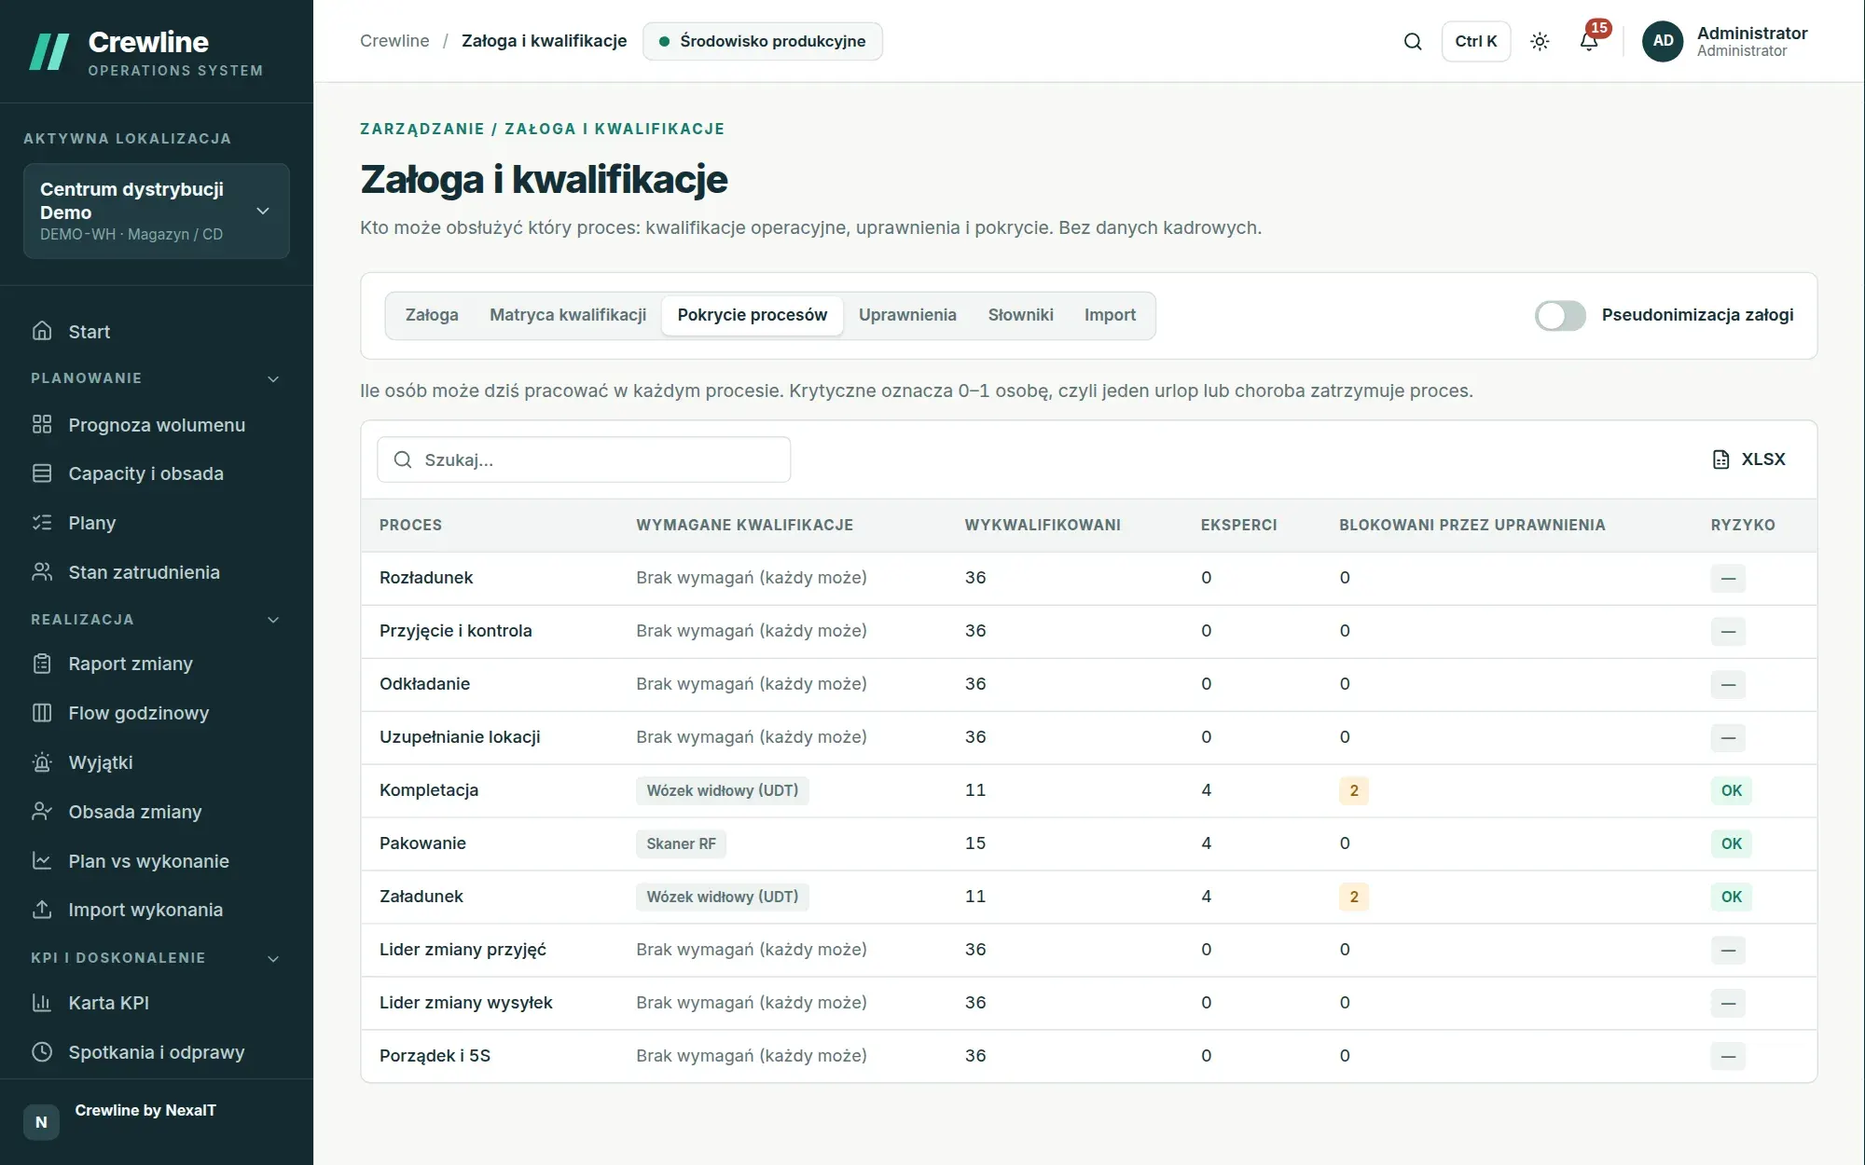This screenshot has width=1865, height=1165.
Task: Open the Start page via its home icon
Action: [x=42, y=331]
